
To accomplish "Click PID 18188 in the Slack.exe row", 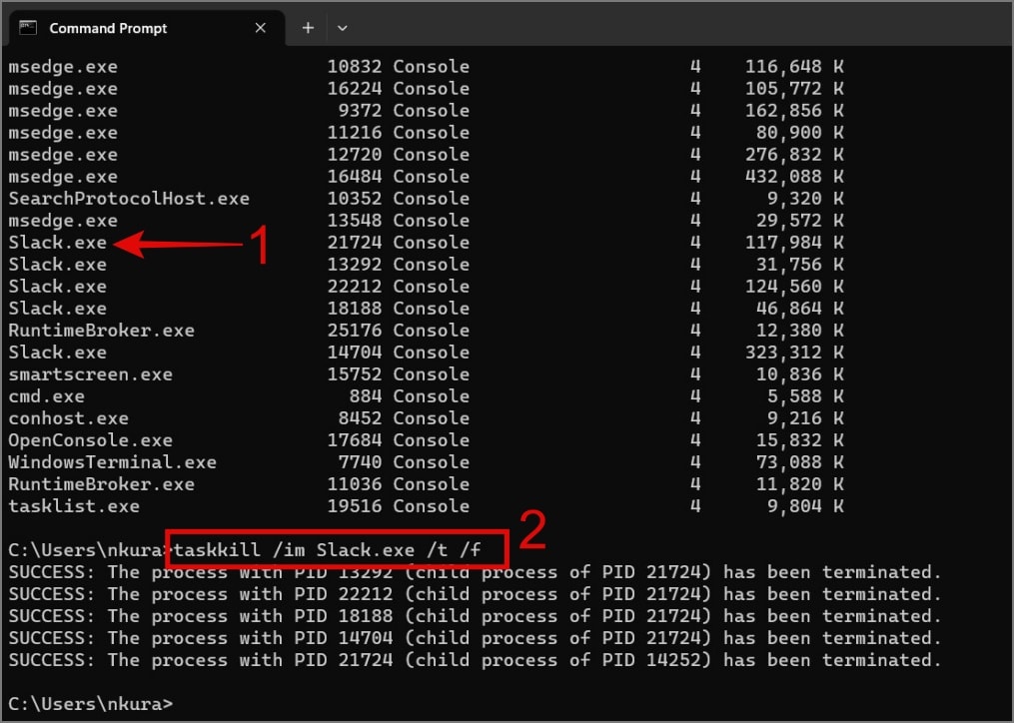I will (355, 309).
